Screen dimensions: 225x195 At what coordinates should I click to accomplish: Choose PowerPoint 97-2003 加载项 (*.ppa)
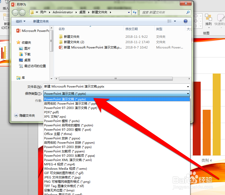(x=117, y=156)
